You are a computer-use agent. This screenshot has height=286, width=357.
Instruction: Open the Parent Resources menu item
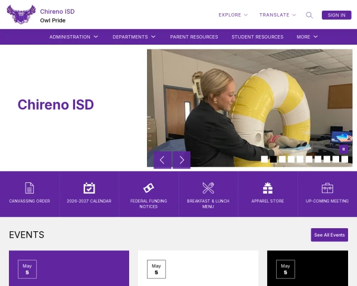pos(194,37)
